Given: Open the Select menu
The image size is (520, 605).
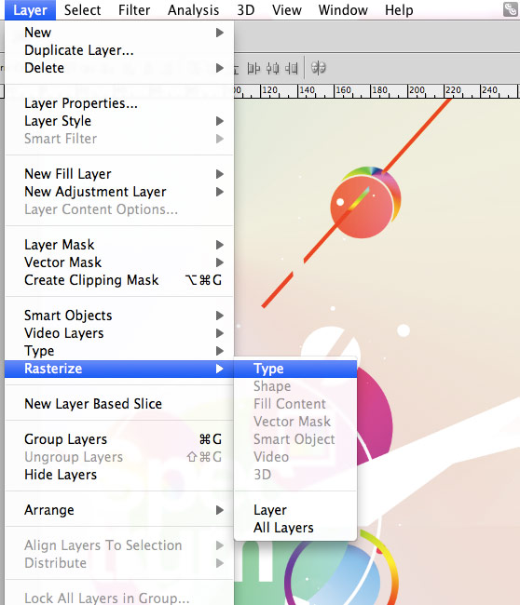Looking at the screenshot, I should pos(82,10).
